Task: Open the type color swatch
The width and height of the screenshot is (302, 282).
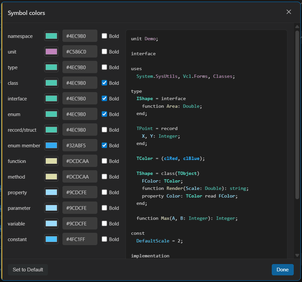Action: [51, 67]
